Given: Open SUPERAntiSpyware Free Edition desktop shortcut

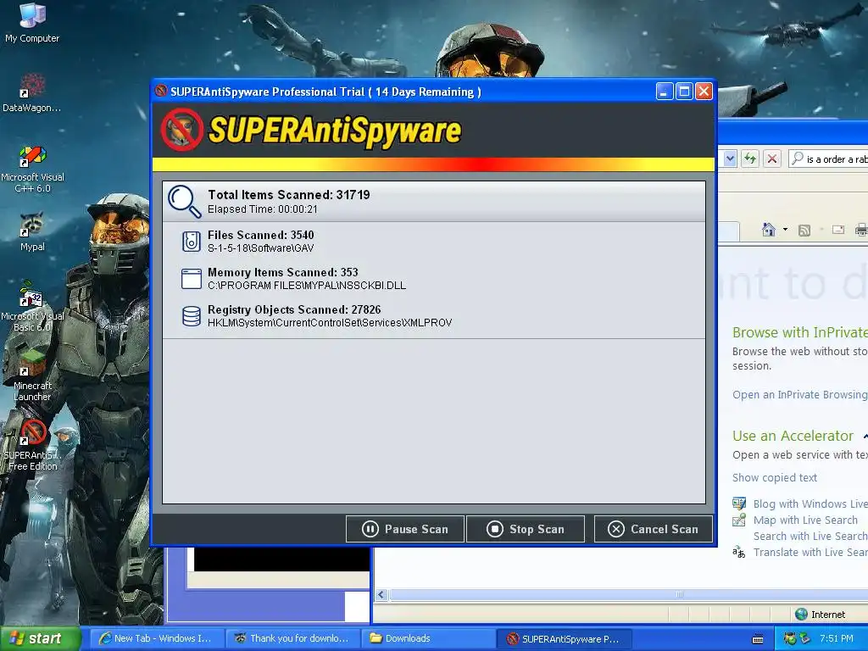Looking at the screenshot, I should point(32,446).
